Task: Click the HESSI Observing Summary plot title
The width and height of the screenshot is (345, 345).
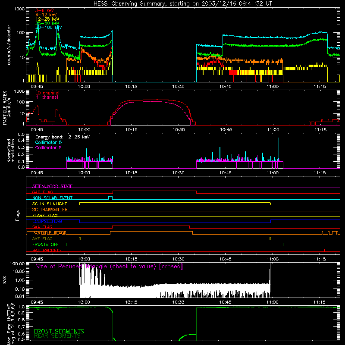Action: tap(182, 4)
